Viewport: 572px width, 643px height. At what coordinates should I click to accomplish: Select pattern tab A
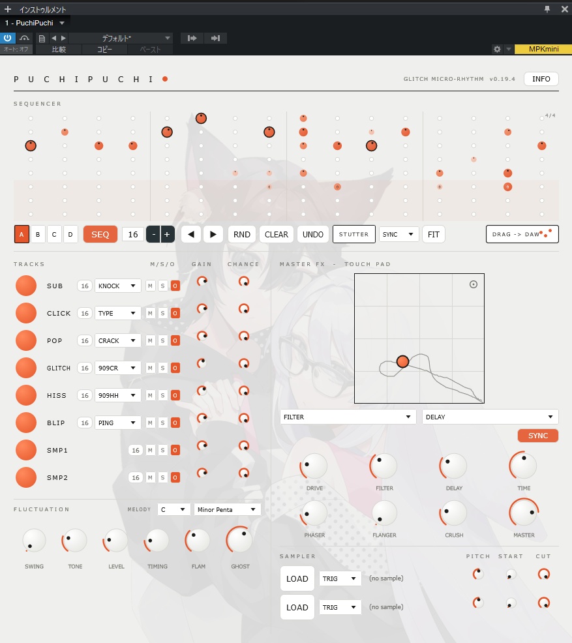22,234
